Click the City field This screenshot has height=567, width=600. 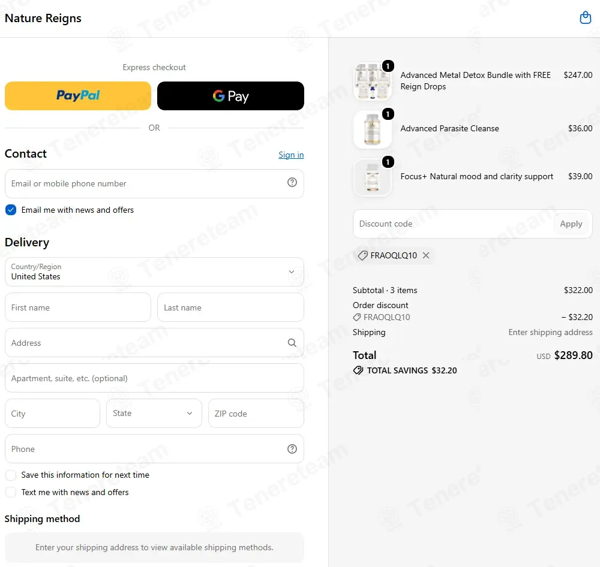click(52, 414)
